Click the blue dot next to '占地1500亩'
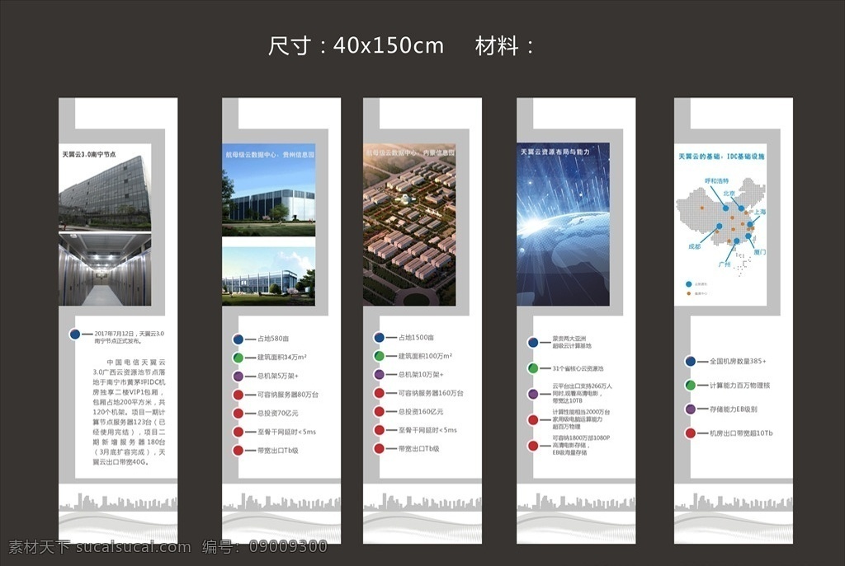The height and width of the screenshot is (566, 845). coord(379,337)
